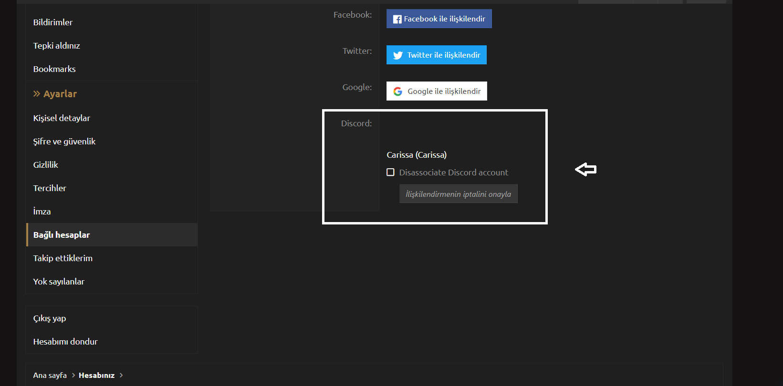Click chevron after Ana sayfa breadcrumb
This screenshot has height=386, width=783.
tap(73, 376)
